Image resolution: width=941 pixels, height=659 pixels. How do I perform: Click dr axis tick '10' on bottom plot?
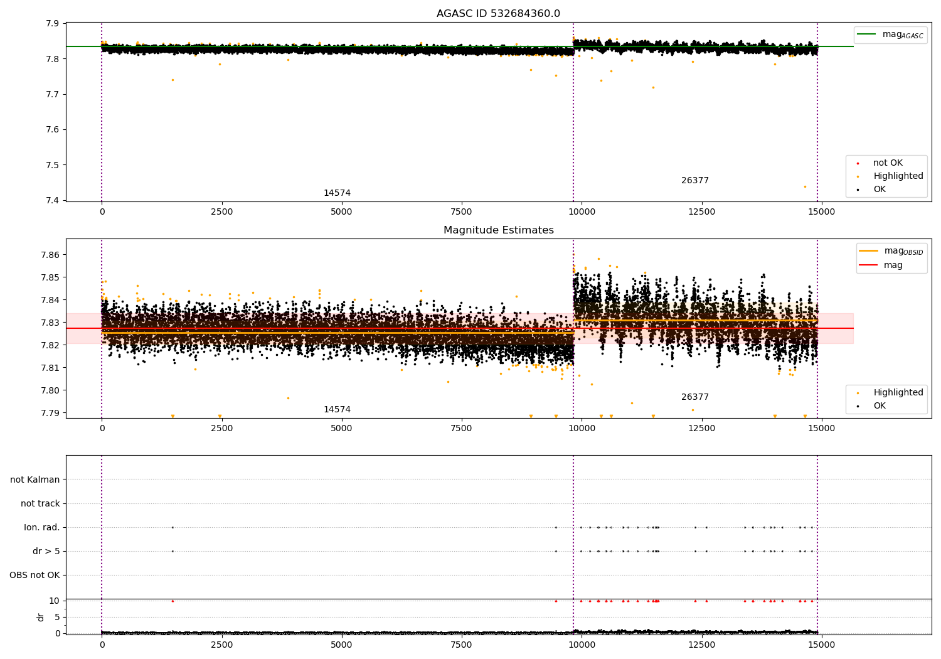55,601
